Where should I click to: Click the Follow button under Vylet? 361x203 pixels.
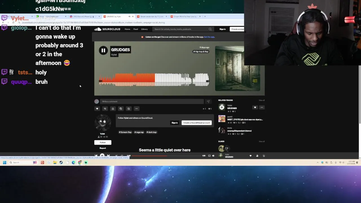coord(103,142)
